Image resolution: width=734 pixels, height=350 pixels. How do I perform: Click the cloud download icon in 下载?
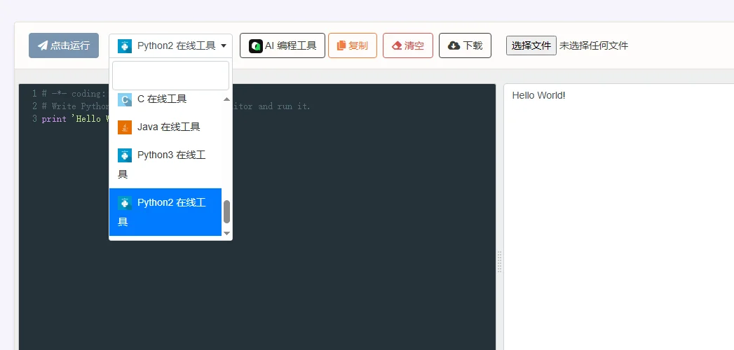454,45
